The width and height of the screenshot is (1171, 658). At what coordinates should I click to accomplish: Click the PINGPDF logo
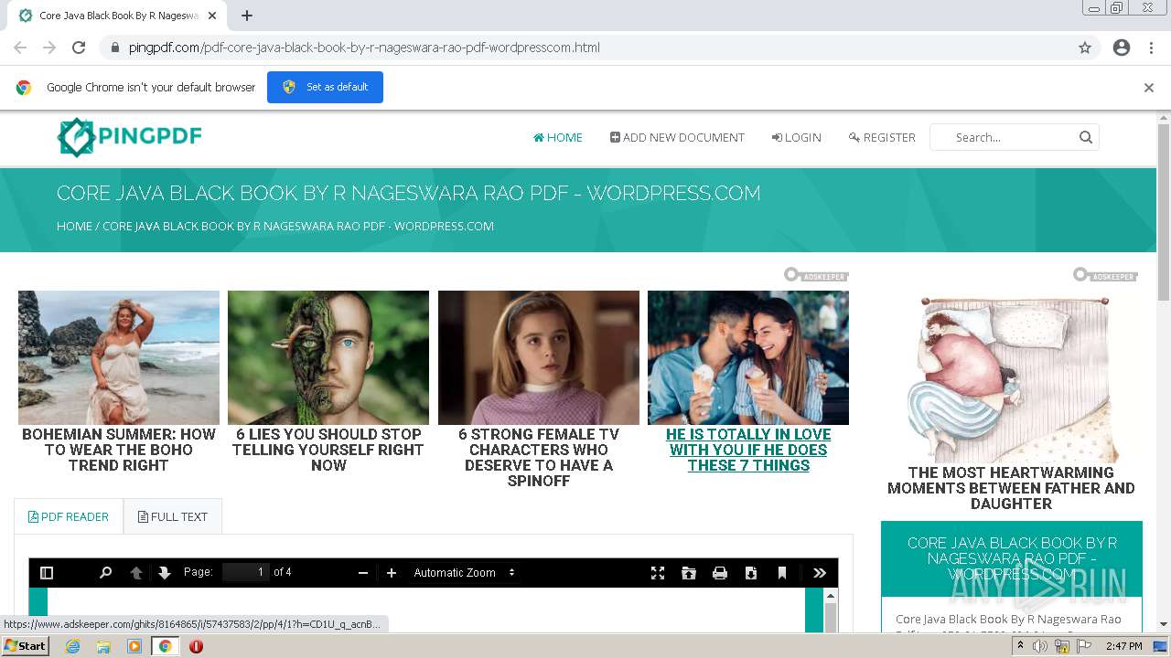tap(129, 137)
